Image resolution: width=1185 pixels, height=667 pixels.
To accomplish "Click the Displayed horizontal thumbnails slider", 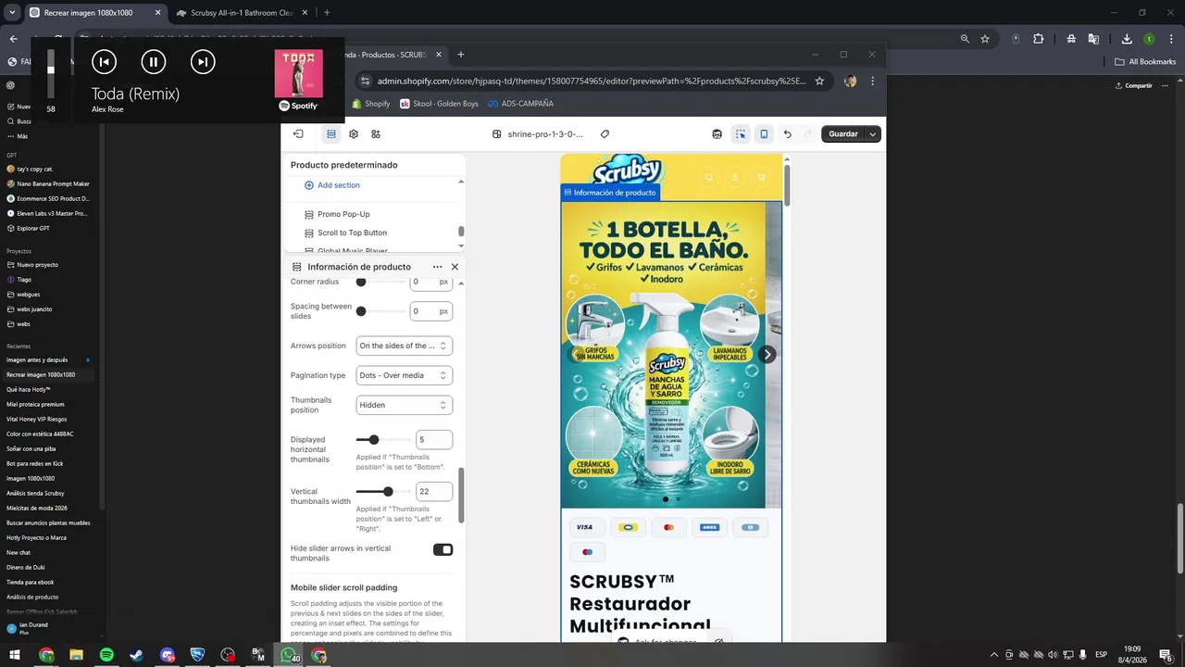I will 383,440.
